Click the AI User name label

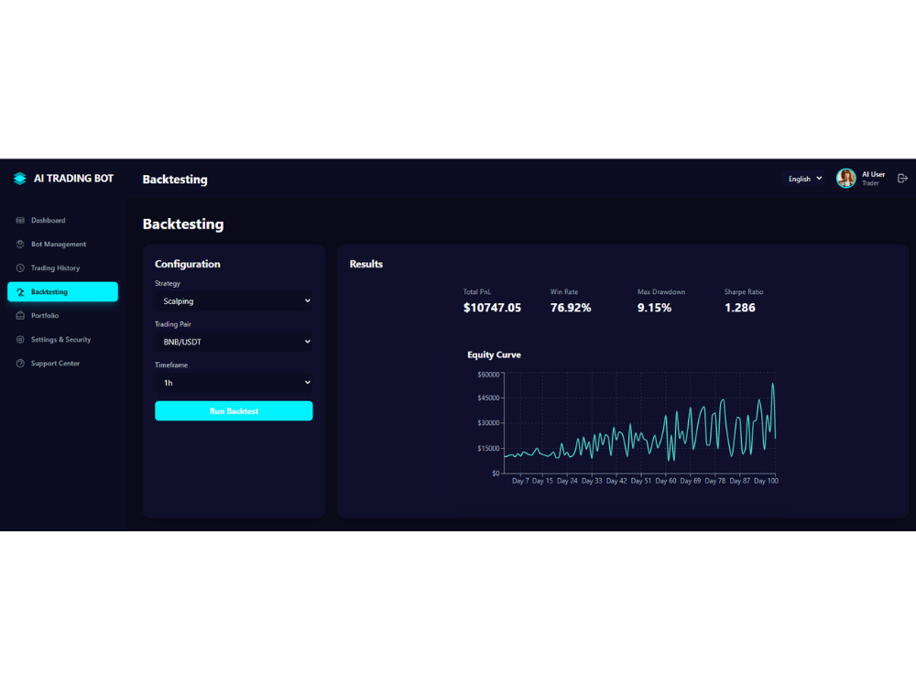pos(873,174)
